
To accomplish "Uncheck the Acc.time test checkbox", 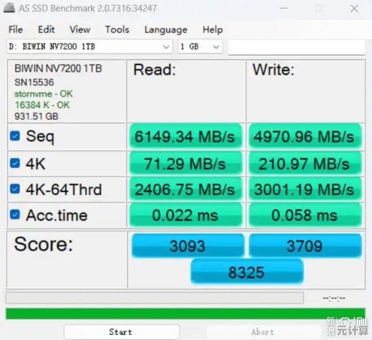I will pos(15,214).
